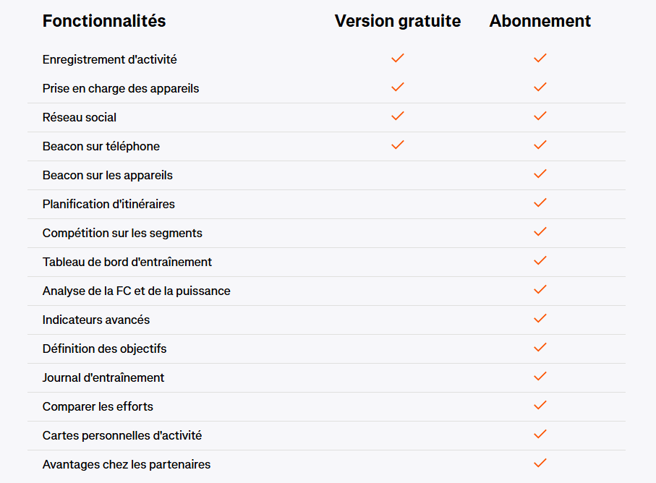
Task: Click the Abonnement column header
Action: 540,21
